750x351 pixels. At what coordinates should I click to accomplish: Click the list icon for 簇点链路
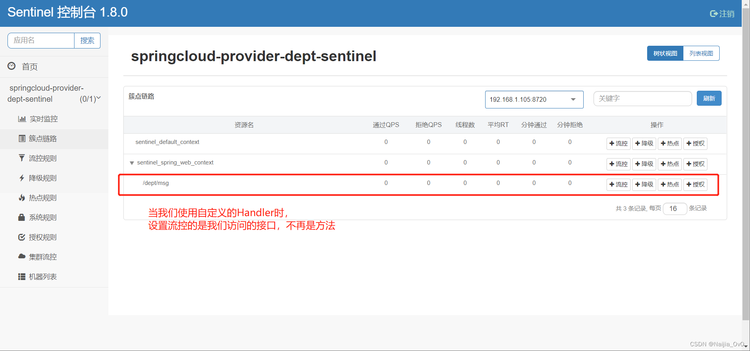[22, 138]
